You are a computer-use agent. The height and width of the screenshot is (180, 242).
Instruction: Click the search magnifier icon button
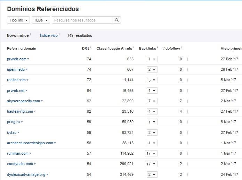point(117,20)
